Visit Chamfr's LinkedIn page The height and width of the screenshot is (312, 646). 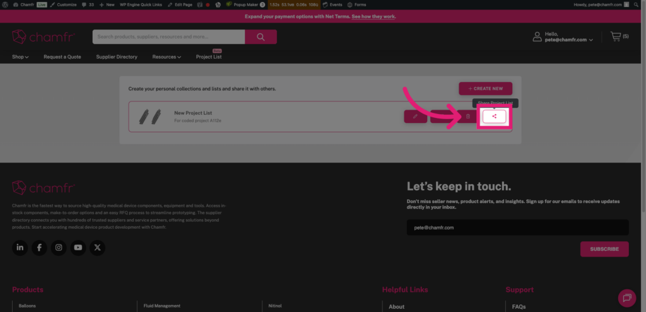(20, 248)
